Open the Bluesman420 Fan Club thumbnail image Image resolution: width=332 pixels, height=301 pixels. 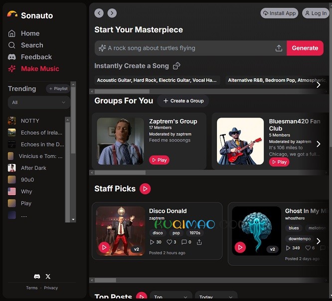tap(240, 141)
